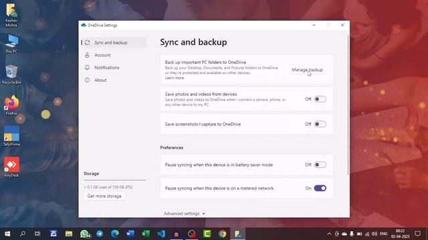The height and width of the screenshot is (240, 428).
Task: Toggle Save screenshots I capture to OneDrive
Action: (x=320, y=124)
